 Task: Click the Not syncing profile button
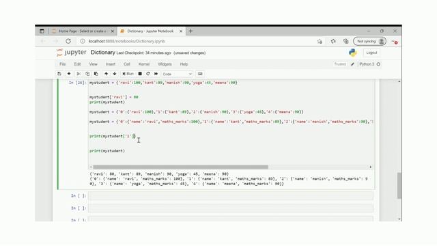click(x=370, y=41)
